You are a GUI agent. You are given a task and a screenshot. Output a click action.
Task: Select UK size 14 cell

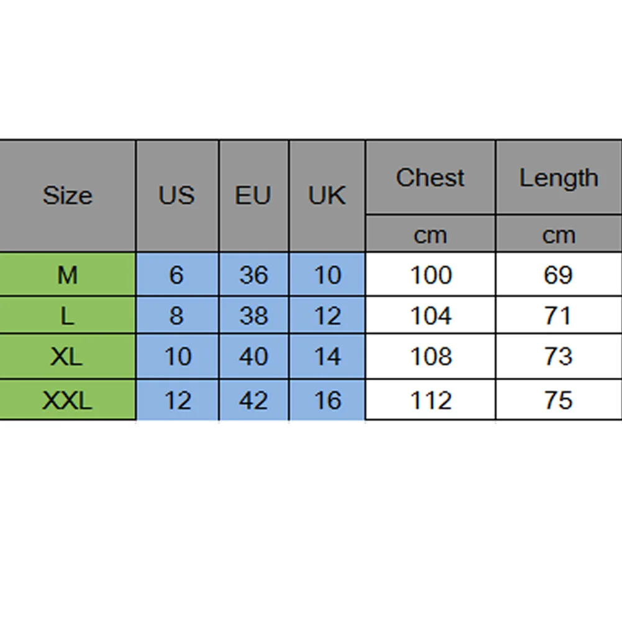327,356
